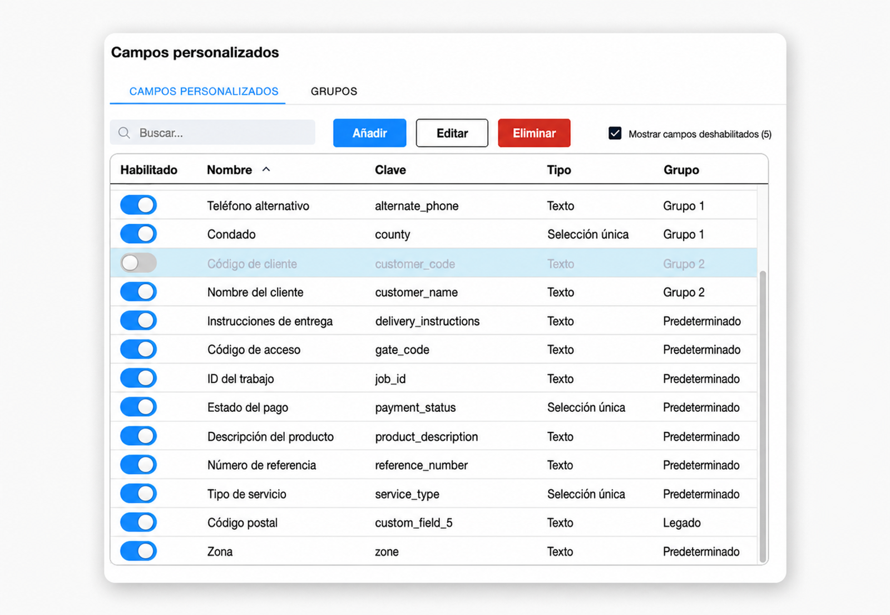
Task: Click the customer_name key cell
Action: coord(416,292)
